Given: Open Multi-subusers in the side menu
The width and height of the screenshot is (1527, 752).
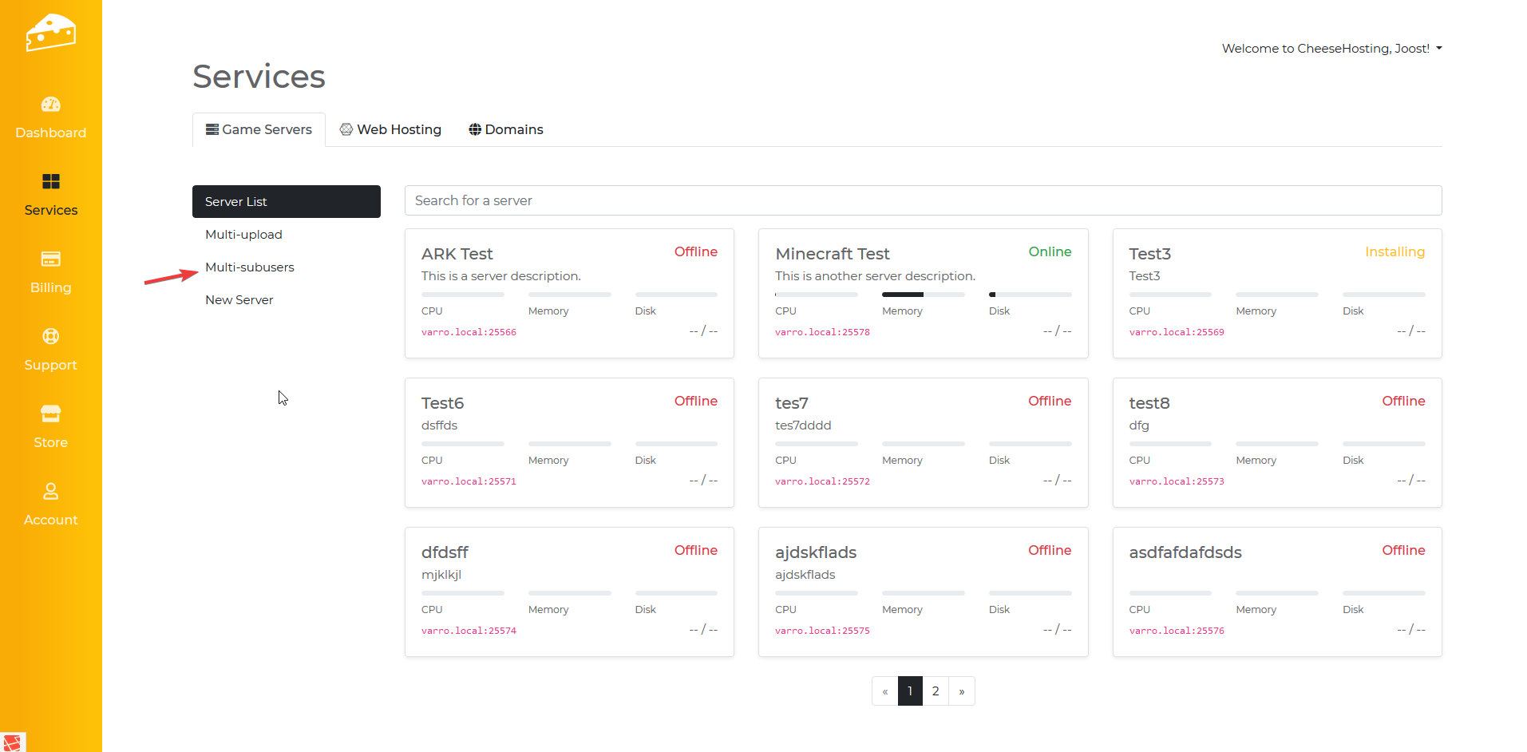Looking at the screenshot, I should 249,267.
